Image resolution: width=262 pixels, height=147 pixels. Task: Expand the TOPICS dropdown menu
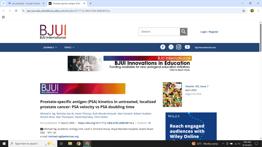click(x=69, y=47)
